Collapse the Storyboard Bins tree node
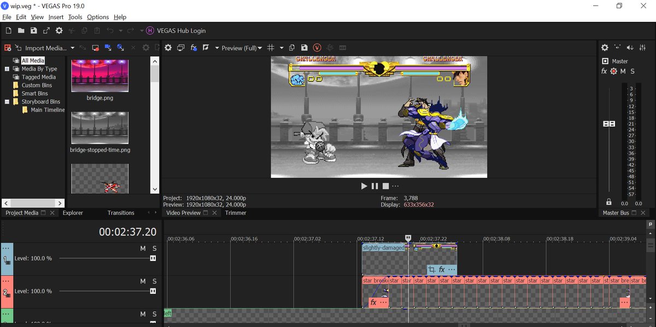This screenshot has width=656, height=327. click(7, 102)
